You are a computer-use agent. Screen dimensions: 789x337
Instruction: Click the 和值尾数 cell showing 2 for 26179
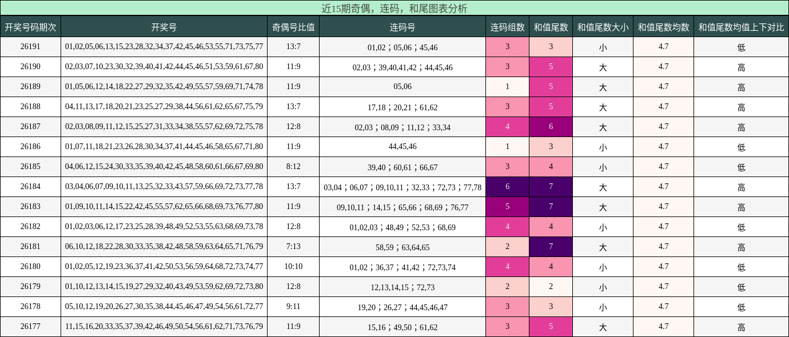pos(551,287)
